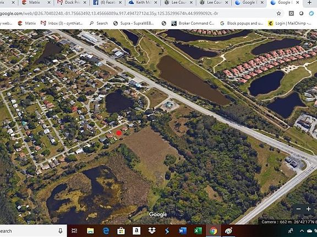Zoom out with the minus map button

click(298, 209)
